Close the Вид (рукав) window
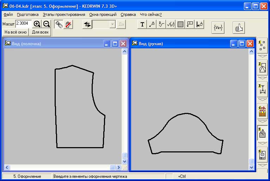 250,44
